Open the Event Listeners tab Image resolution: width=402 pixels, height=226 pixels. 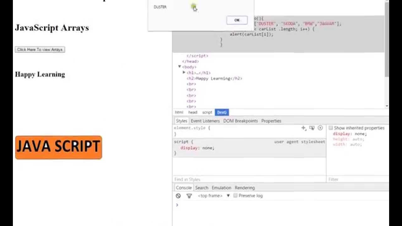(x=205, y=121)
